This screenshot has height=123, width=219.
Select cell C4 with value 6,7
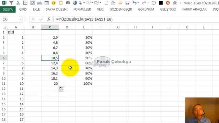pos(50,48)
